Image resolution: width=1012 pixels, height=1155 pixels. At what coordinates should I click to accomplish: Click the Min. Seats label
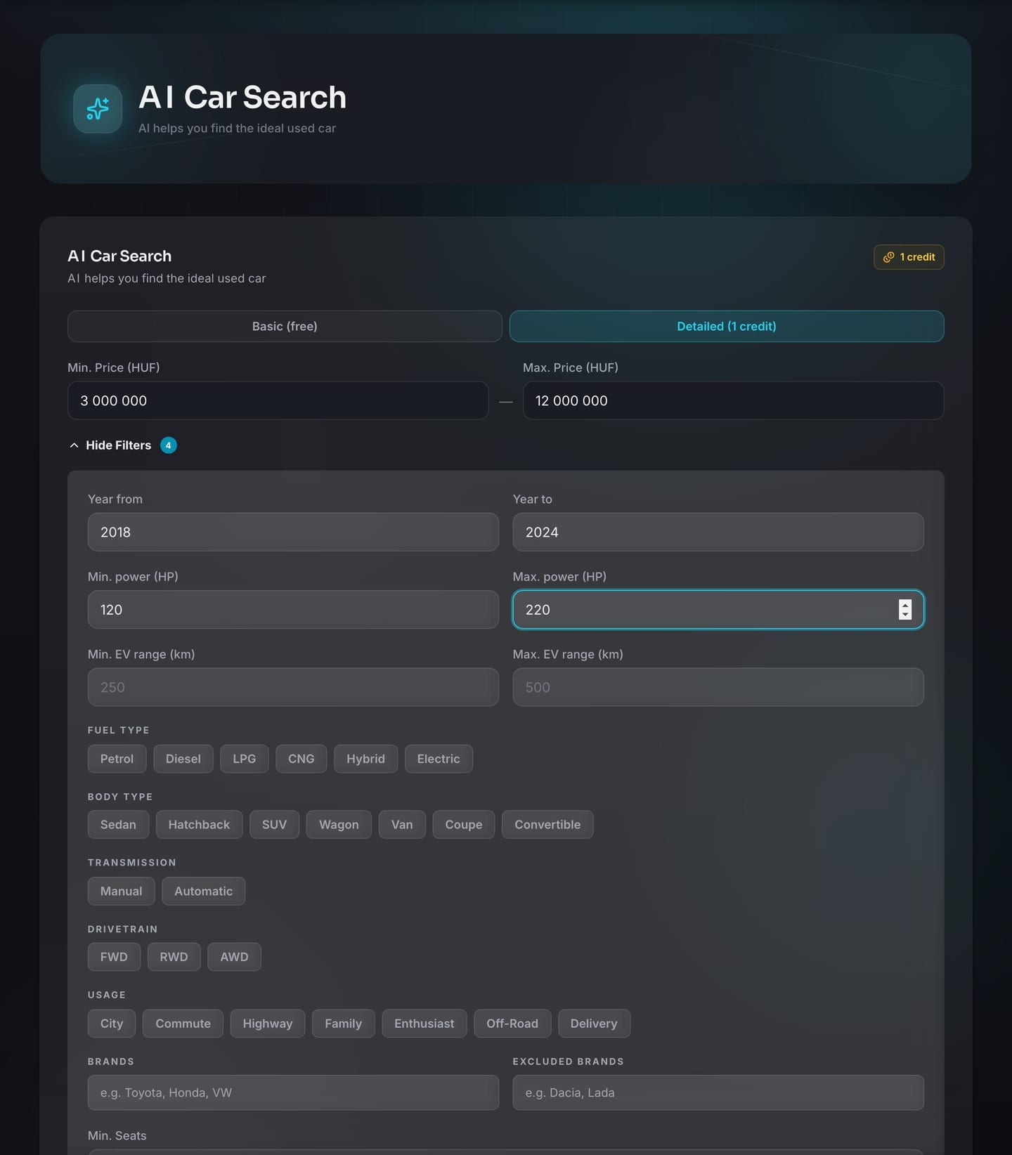[x=117, y=1135]
